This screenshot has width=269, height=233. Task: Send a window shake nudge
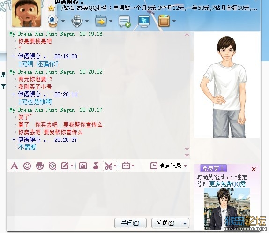(52, 166)
